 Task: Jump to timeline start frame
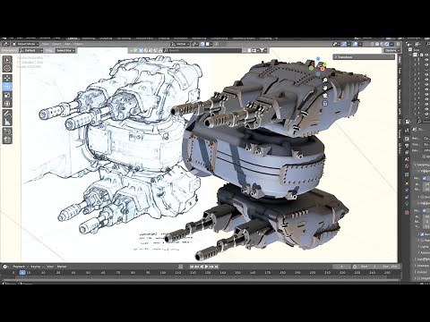coord(192,267)
